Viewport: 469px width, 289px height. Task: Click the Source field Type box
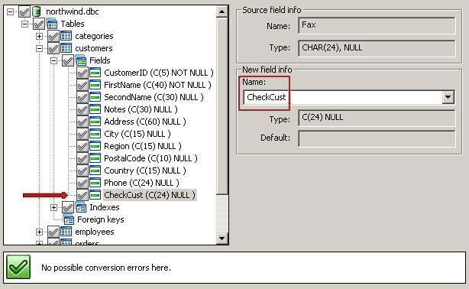[377, 48]
